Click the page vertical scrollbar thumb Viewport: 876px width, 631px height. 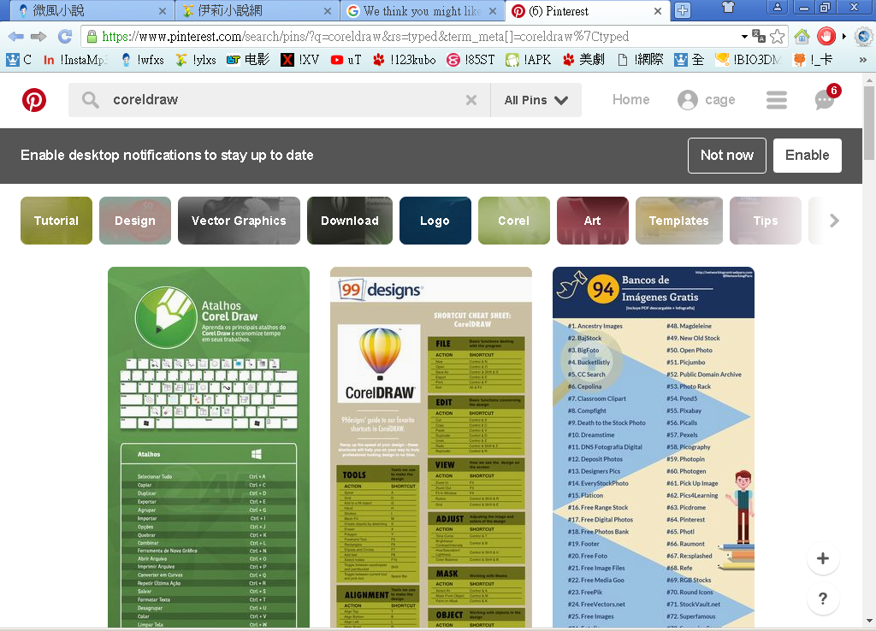869,123
